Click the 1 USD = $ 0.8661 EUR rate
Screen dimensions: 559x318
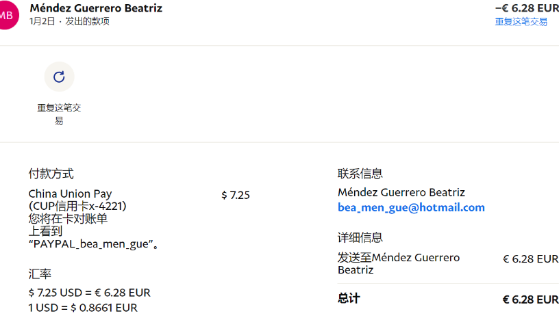[x=83, y=308]
